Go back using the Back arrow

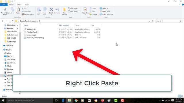coord(3,21)
